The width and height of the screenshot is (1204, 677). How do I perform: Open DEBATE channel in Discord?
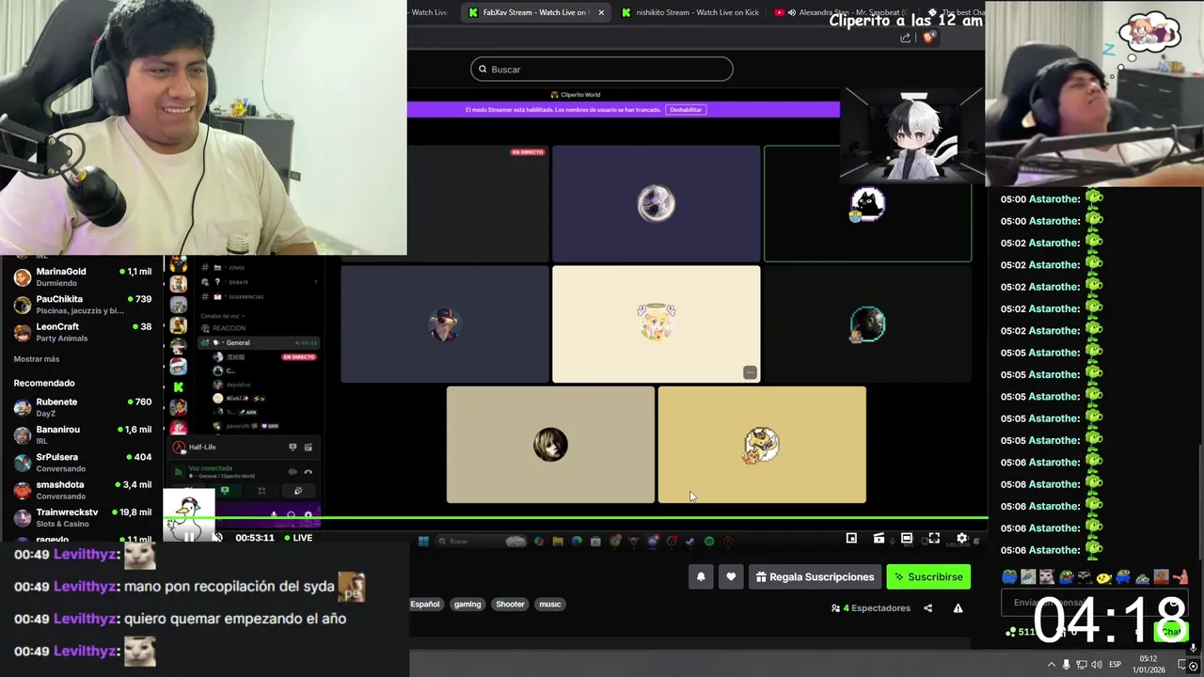click(x=258, y=282)
